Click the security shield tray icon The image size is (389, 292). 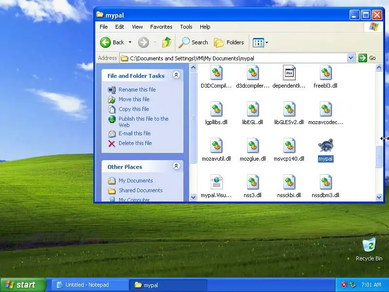coord(344,285)
